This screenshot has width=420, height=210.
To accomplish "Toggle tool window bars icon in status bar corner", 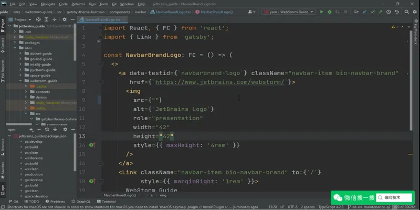I will point(3,207).
